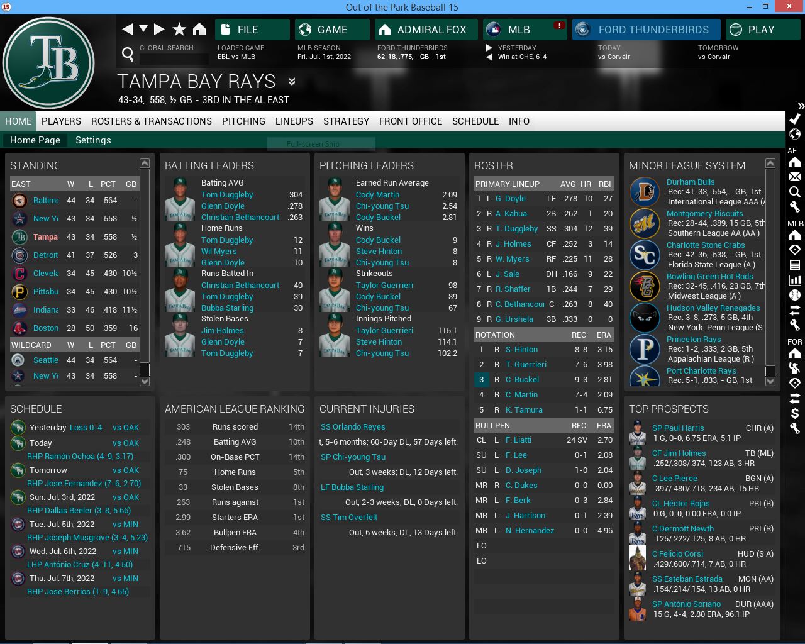The image size is (805, 644).
Task: Open the AF mail envelope icon
Action: (795, 177)
